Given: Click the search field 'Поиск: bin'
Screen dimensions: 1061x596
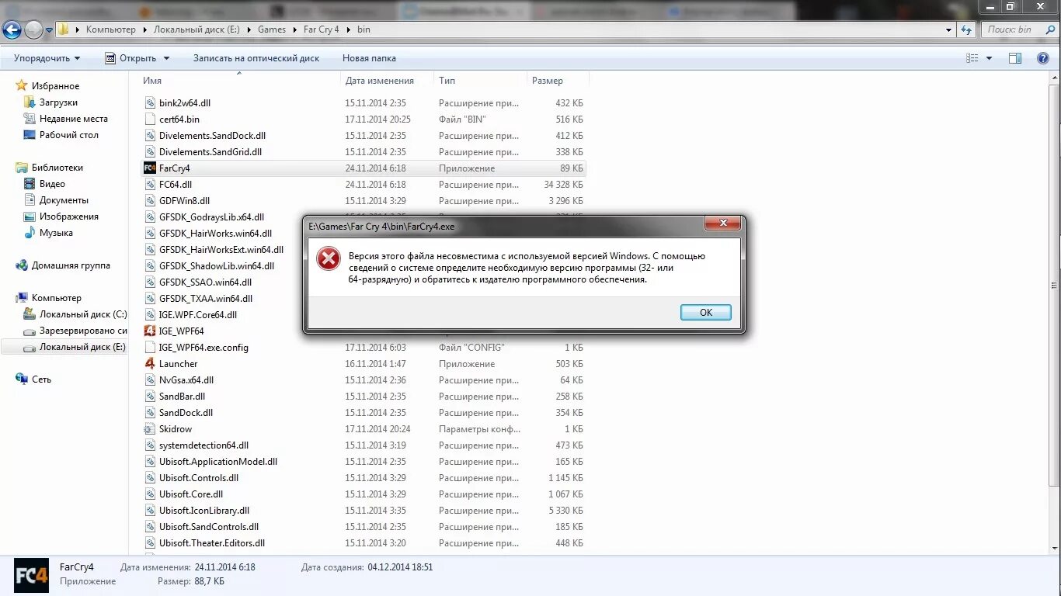Looking at the screenshot, I should tap(1019, 29).
